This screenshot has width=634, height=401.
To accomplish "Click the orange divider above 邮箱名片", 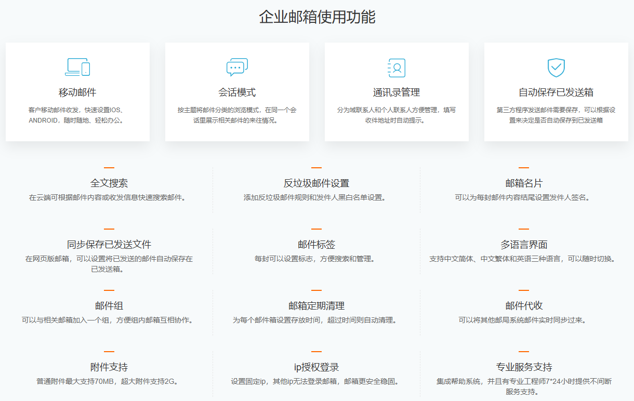I will click(523, 167).
